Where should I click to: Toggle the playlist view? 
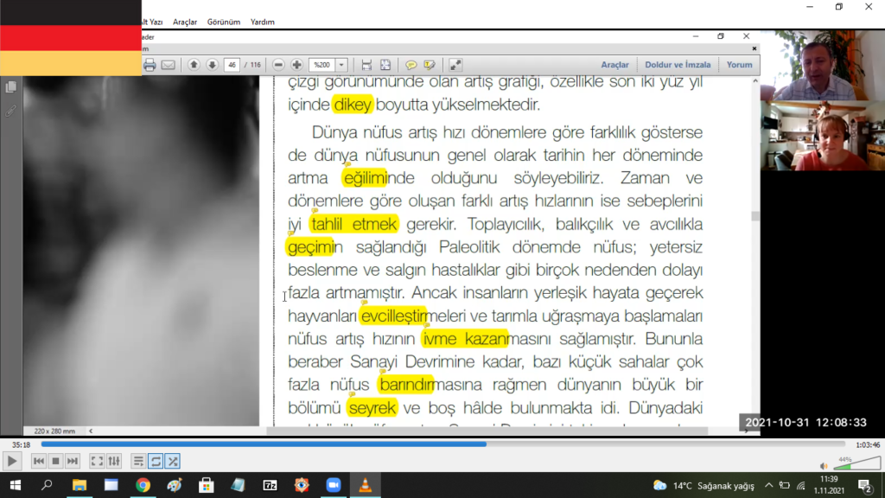point(138,462)
